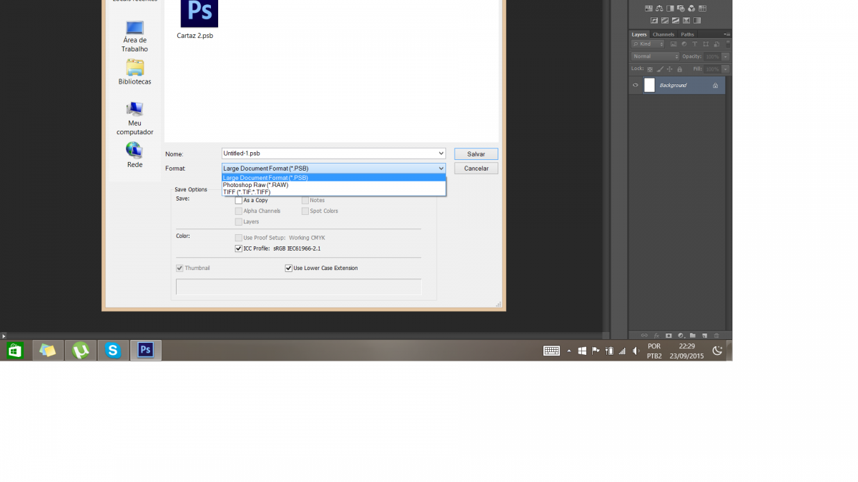
Task: Click the Alpha Channels checkbox
Action: point(239,211)
